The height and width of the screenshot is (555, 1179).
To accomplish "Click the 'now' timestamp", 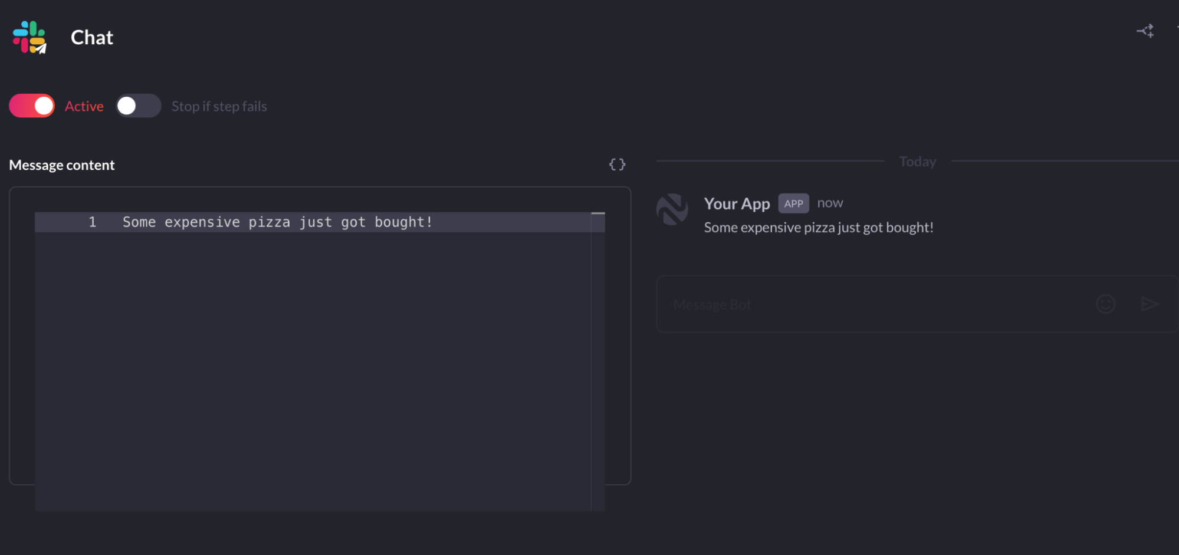I will click(x=830, y=203).
